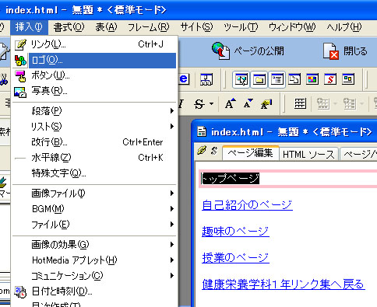The height and width of the screenshot is (307, 377).
Task: Open the ヘルプ(H) help menu
Action: pos(344,27)
